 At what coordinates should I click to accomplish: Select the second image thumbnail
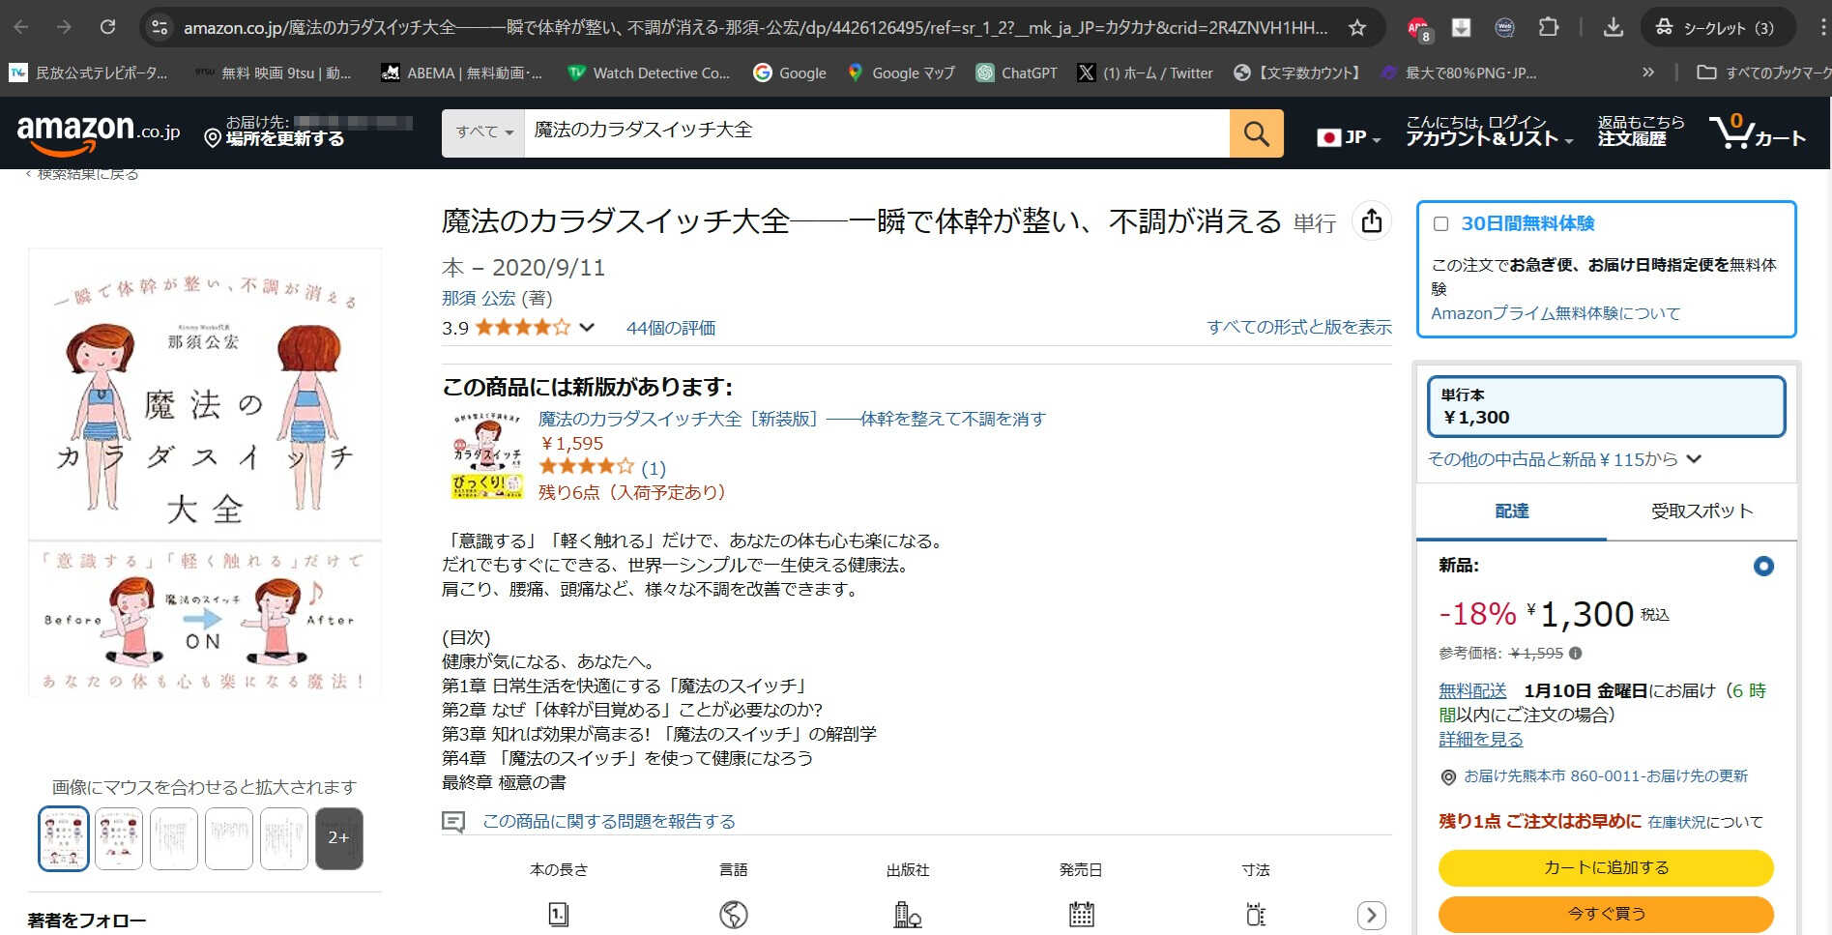click(x=119, y=838)
